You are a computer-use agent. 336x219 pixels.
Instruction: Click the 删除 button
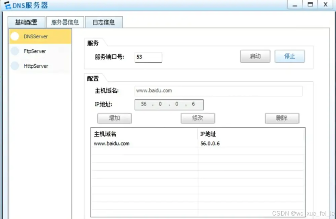point(282,118)
